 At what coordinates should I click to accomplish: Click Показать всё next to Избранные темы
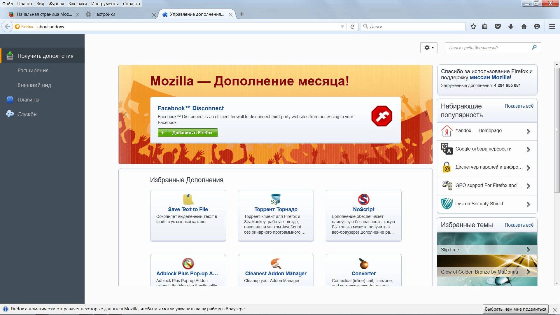click(x=519, y=225)
